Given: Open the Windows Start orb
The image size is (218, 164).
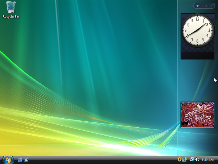Looking at the screenshot, I should click(8, 160).
